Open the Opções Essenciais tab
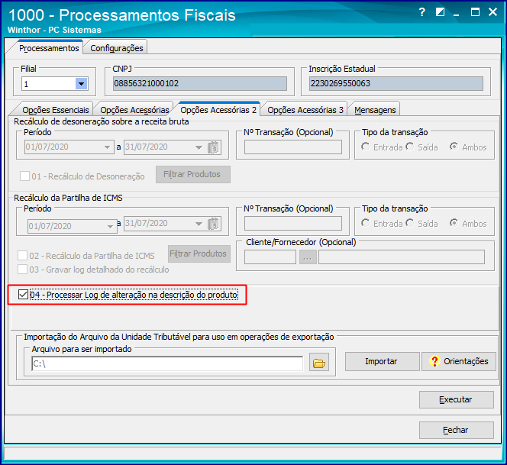This screenshot has height=465, width=507. (x=55, y=110)
